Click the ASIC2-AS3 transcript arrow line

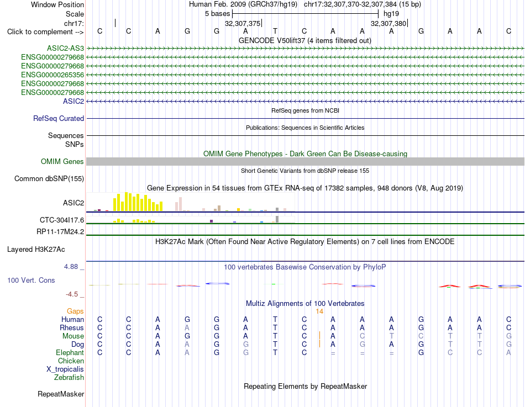(305, 49)
